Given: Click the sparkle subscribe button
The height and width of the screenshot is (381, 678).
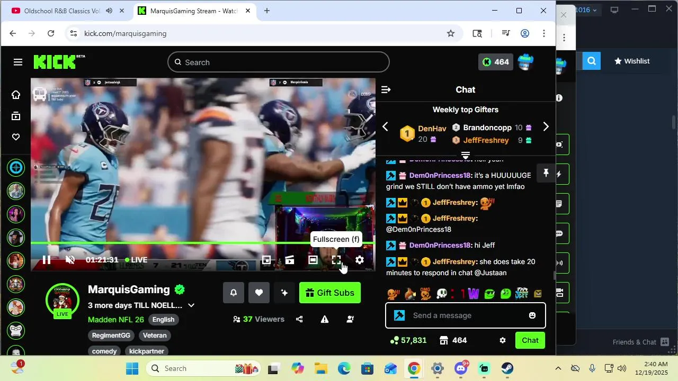Looking at the screenshot, I should [284, 293].
